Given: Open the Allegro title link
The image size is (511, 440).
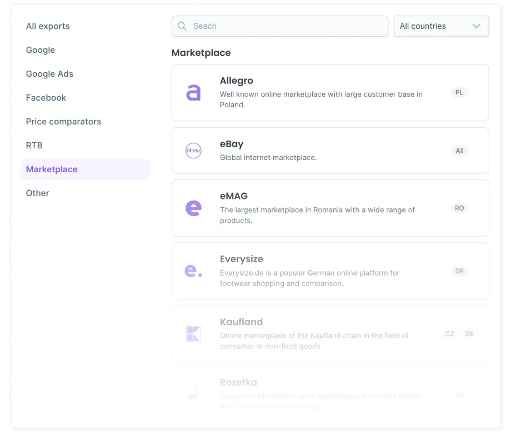Looking at the screenshot, I should [x=236, y=81].
